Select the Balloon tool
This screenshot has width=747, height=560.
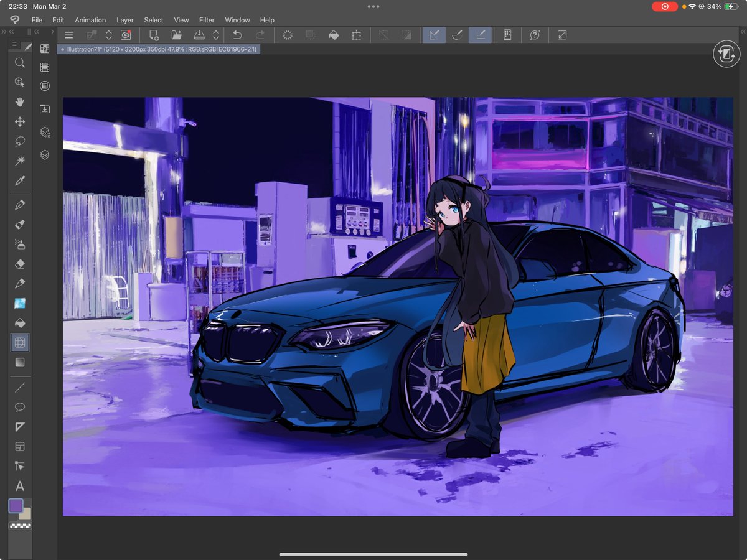20,407
